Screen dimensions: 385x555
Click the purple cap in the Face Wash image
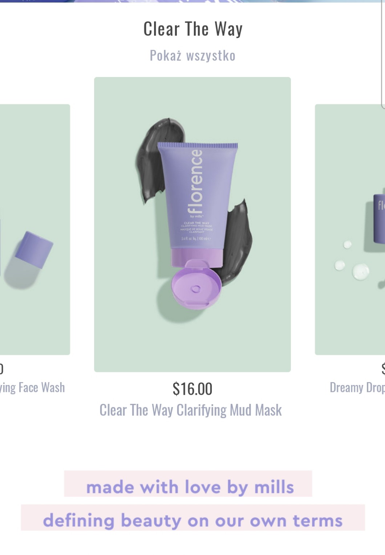(x=34, y=249)
